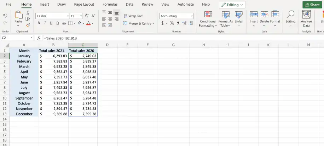Screen dimensions: 324x146
Task: Activate the Format Painter brush
Action: click(x=28, y=25)
